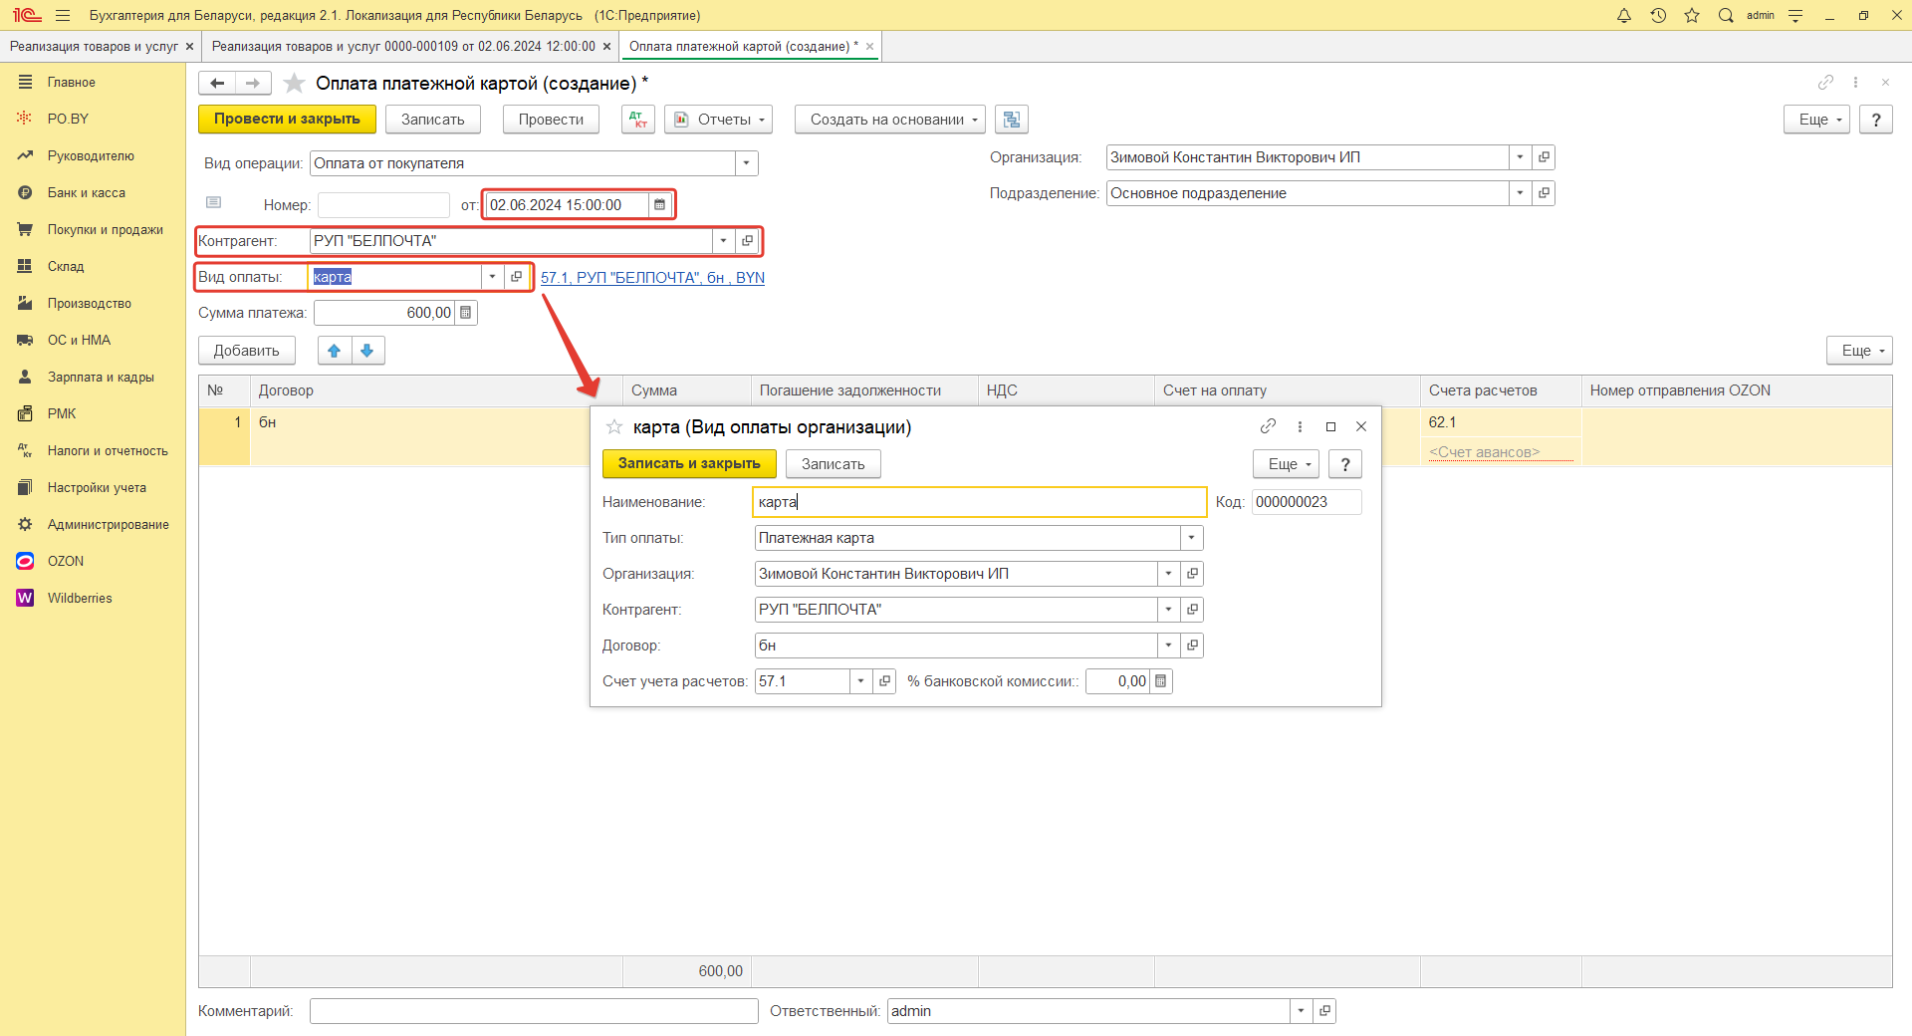Viewport: 1912px width, 1036px height.
Task: Open global search magnifier icon
Action: (1726, 15)
